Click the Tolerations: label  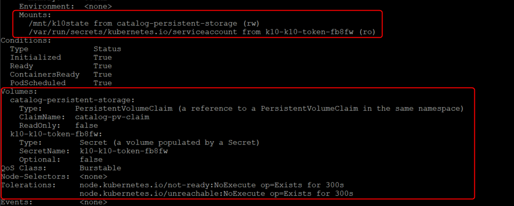pyautogui.click(x=29, y=185)
